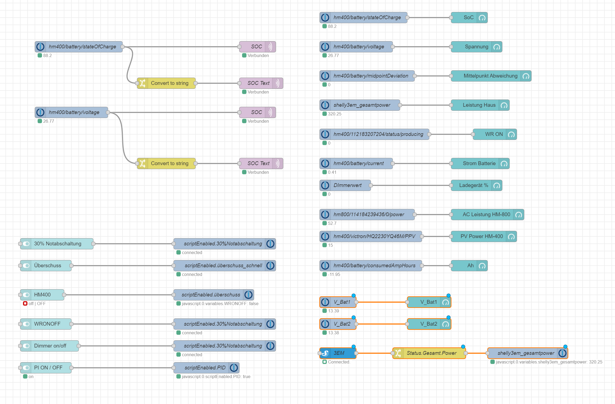Select the Dimmer on/off switch node
Screen dimensions: 615x404
coord(50,346)
